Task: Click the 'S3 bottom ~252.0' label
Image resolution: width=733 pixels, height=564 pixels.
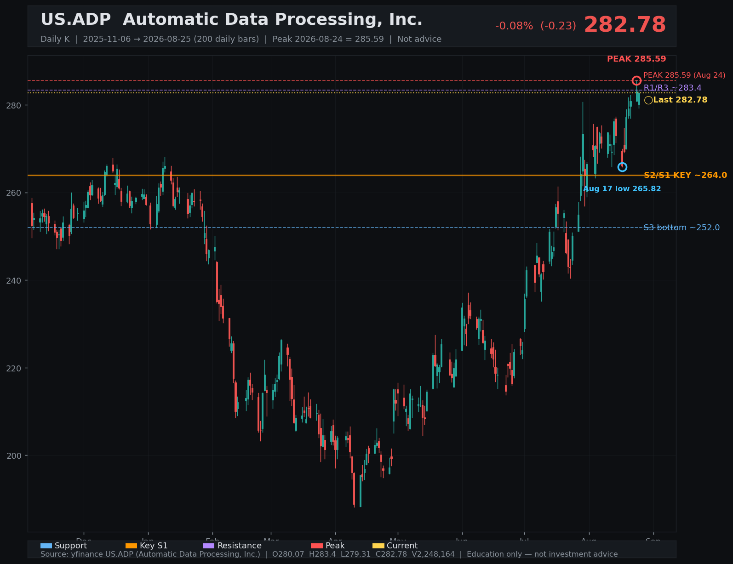Action: point(681,228)
